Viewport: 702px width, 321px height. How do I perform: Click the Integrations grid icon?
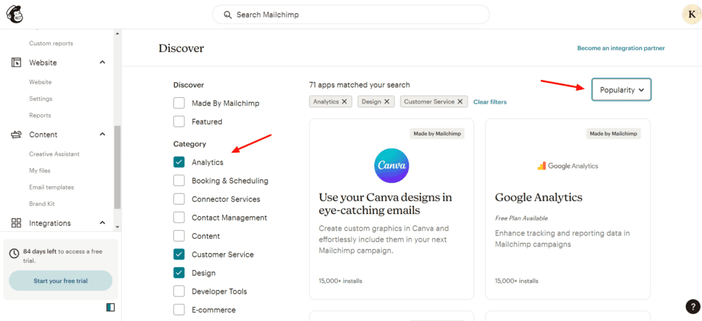pyautogui.click(x=16, y=223)
